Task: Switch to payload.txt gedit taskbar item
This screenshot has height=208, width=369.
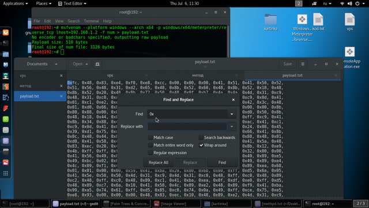Action: [x=76, y=204]
